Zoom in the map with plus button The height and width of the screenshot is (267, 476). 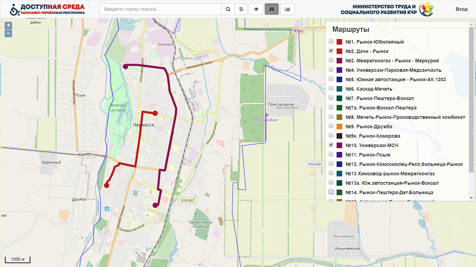pos(8,26)
